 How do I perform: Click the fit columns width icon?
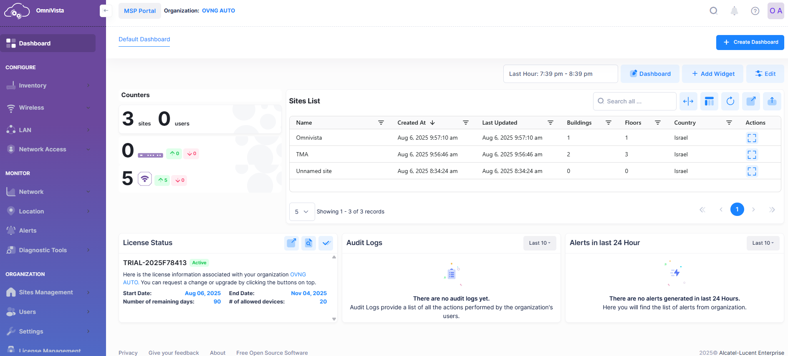point(688,101)
